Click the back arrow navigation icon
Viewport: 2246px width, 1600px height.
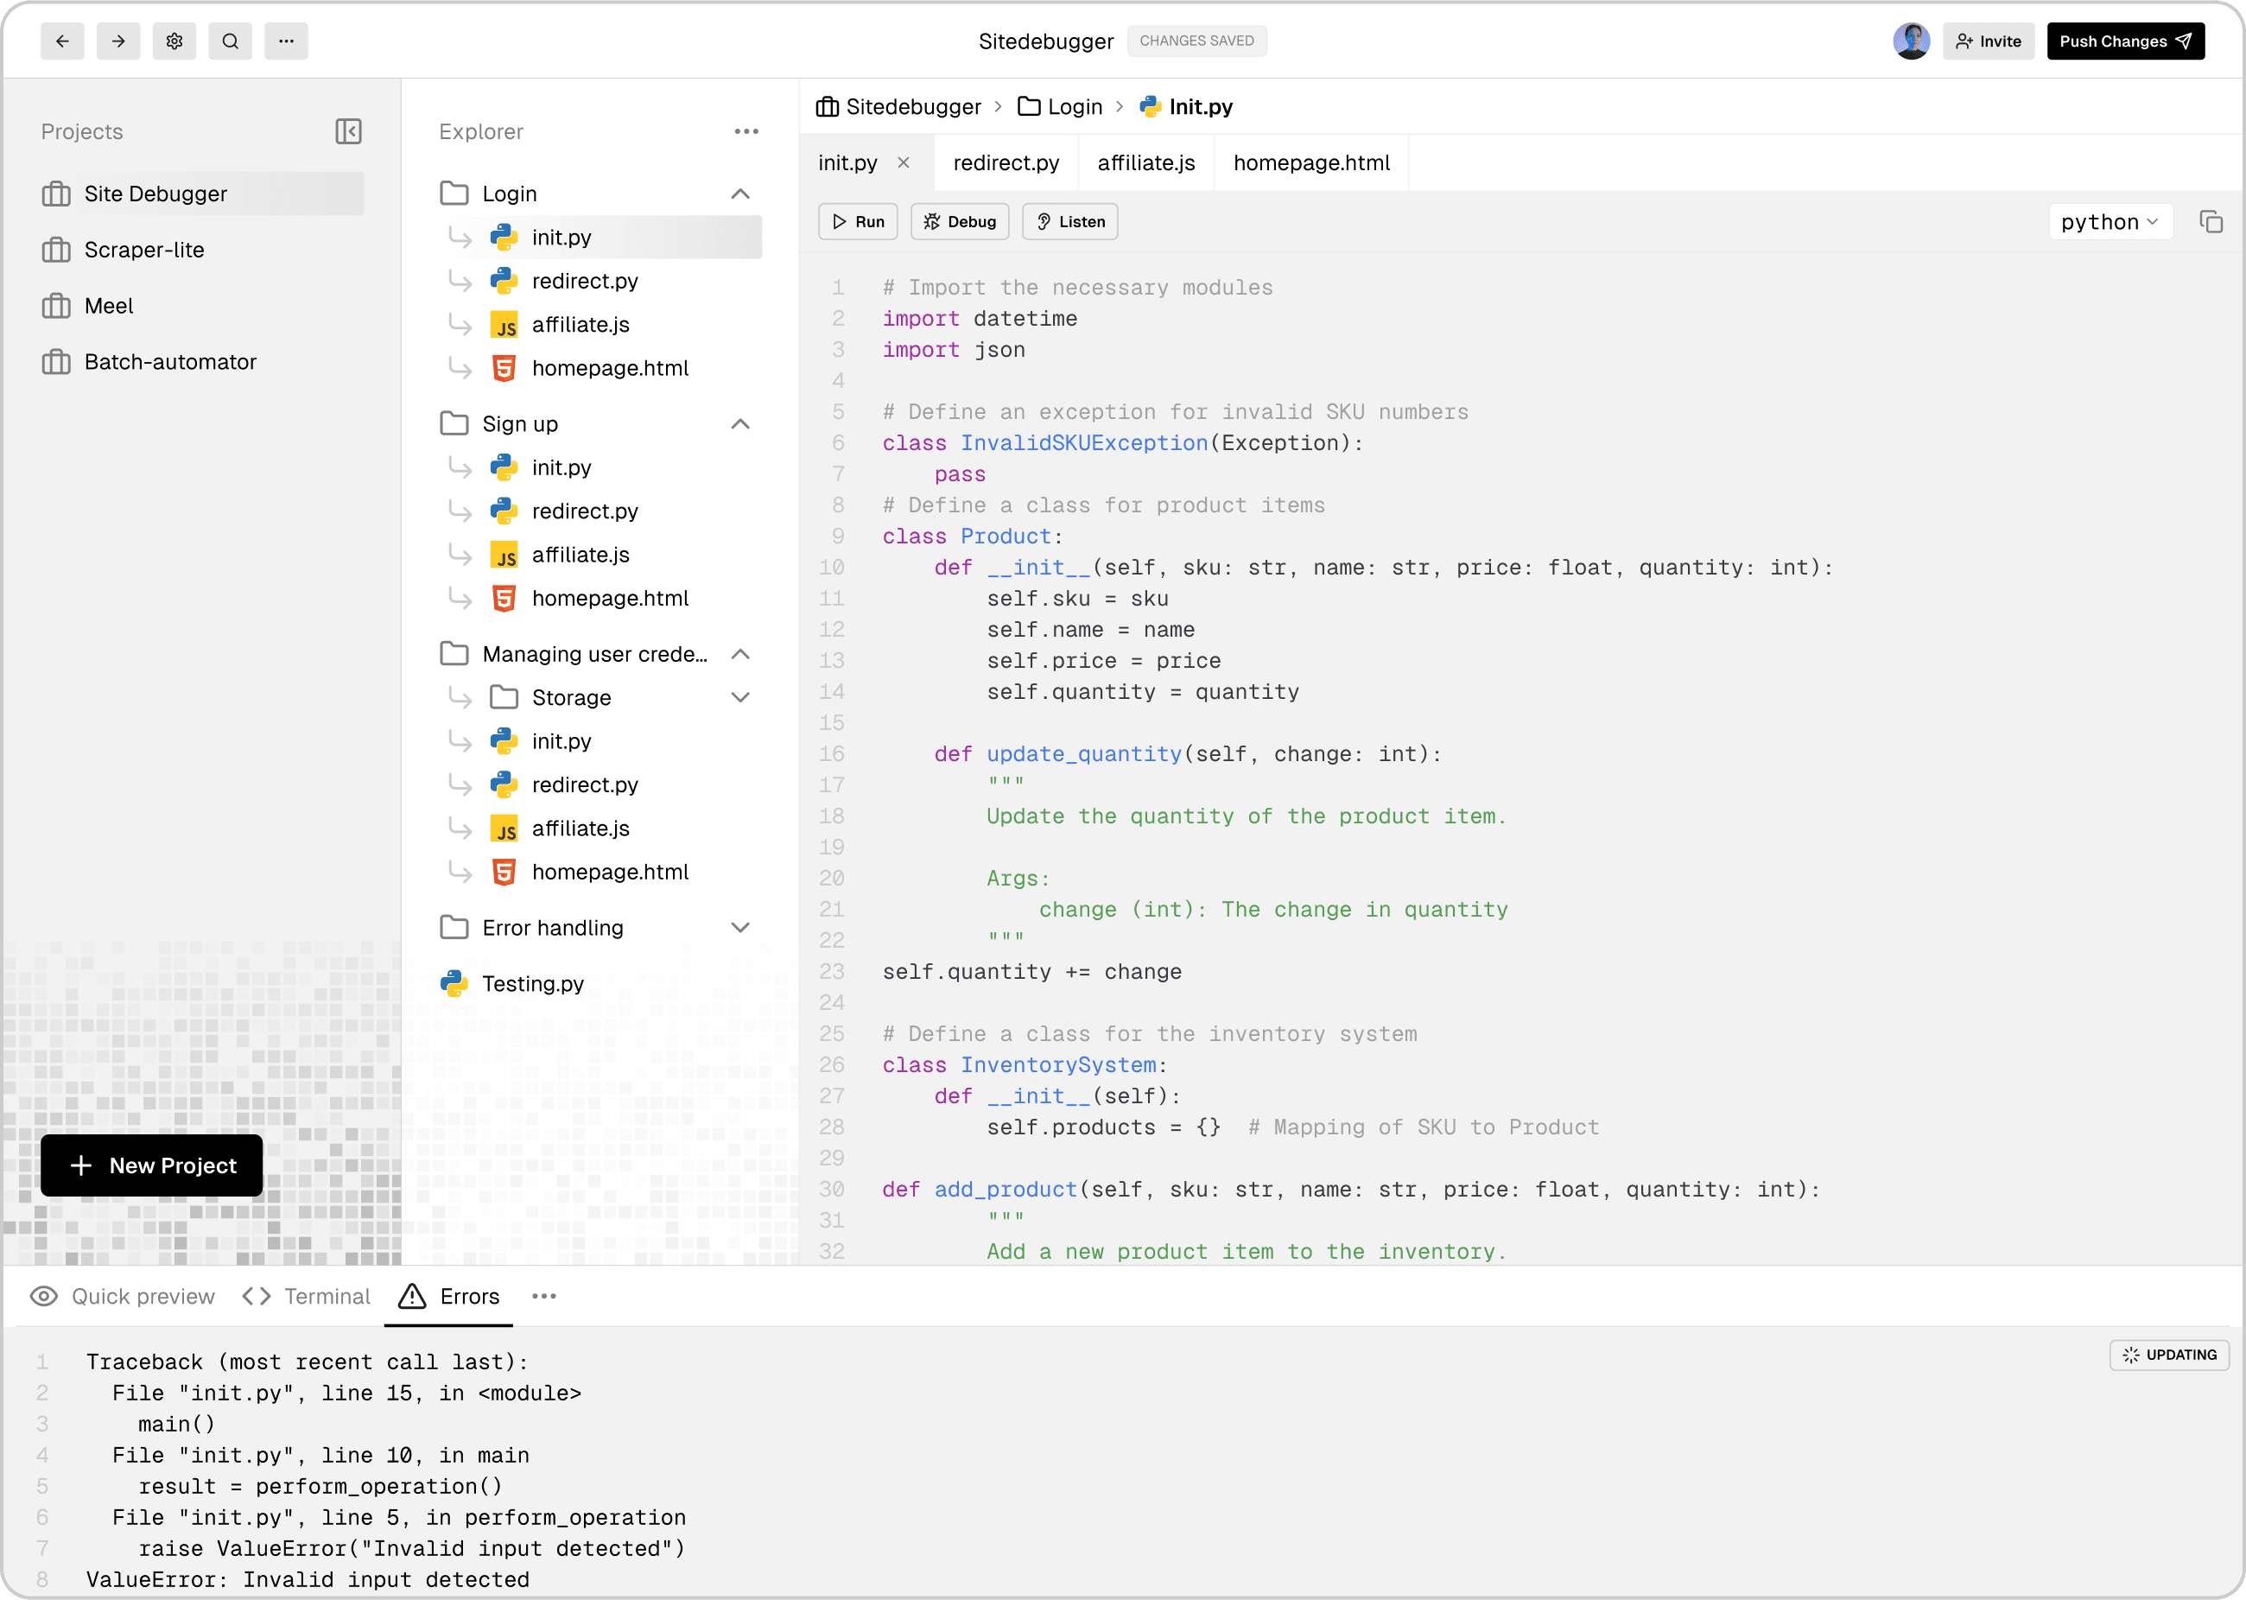[x=62, y=41]
